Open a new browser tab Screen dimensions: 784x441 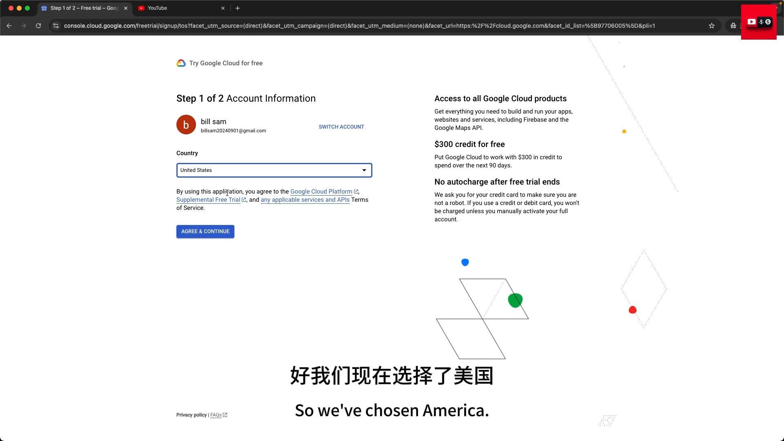point(238,8)
